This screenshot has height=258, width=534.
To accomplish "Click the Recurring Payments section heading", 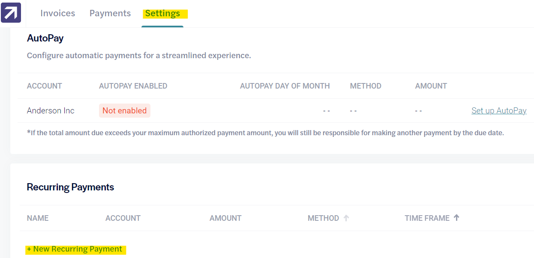I will pos(70,187).
